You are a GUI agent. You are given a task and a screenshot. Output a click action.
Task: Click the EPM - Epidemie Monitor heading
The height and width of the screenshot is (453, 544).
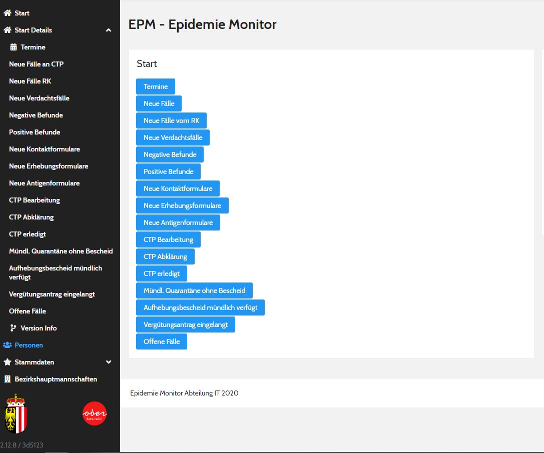point(202,24)
